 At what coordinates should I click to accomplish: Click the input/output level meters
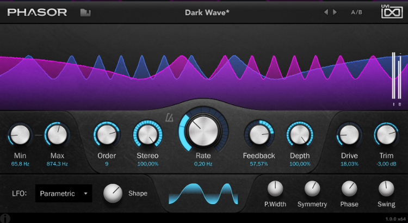tap(397, 78)
